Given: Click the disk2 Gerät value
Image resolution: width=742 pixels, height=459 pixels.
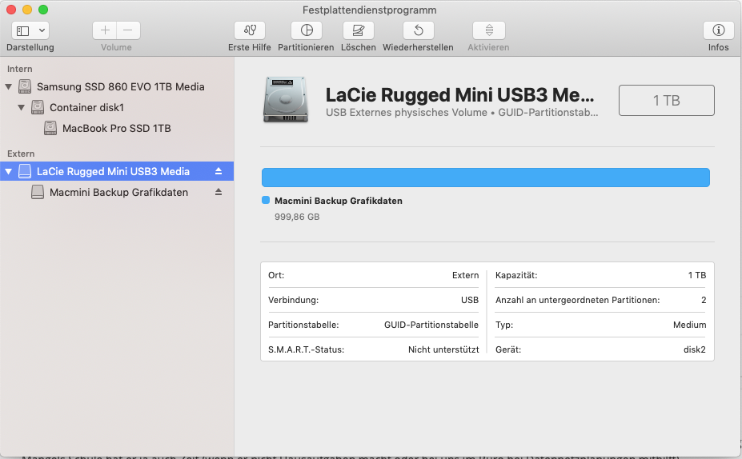Looking at the screenshot, I should pyautogui.click(x=695, y=349).
